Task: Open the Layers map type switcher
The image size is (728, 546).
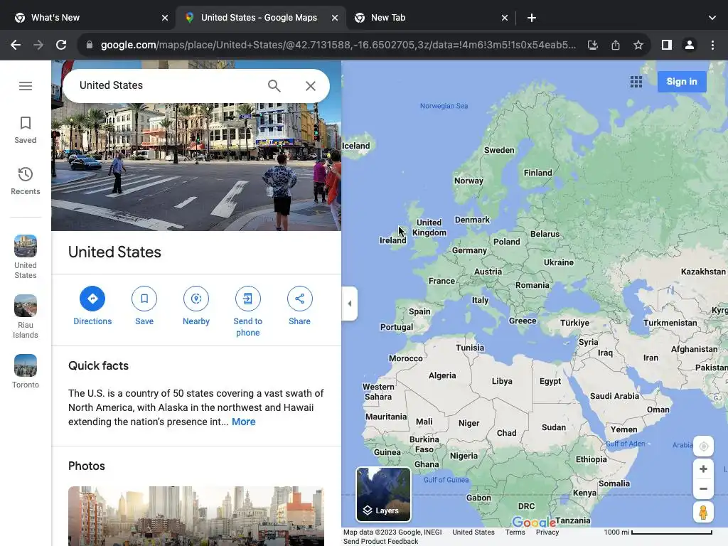Action: (x=383, y=495)
